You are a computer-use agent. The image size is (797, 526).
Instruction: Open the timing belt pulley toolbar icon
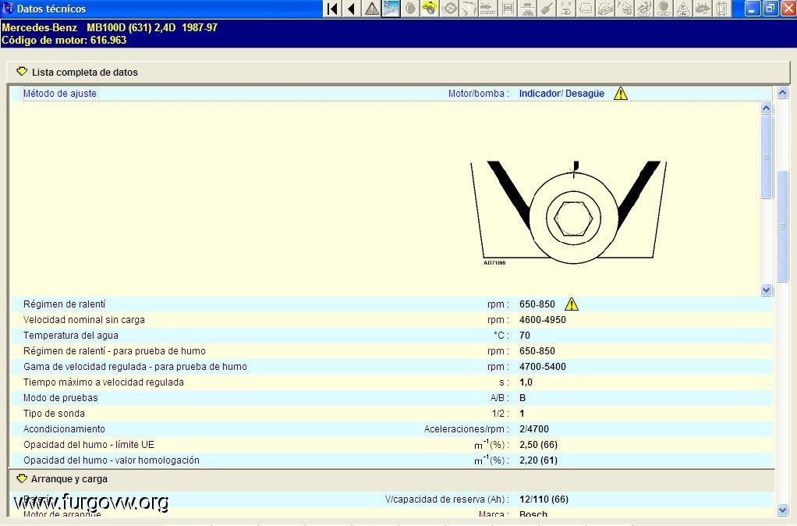tap(449, 9)
